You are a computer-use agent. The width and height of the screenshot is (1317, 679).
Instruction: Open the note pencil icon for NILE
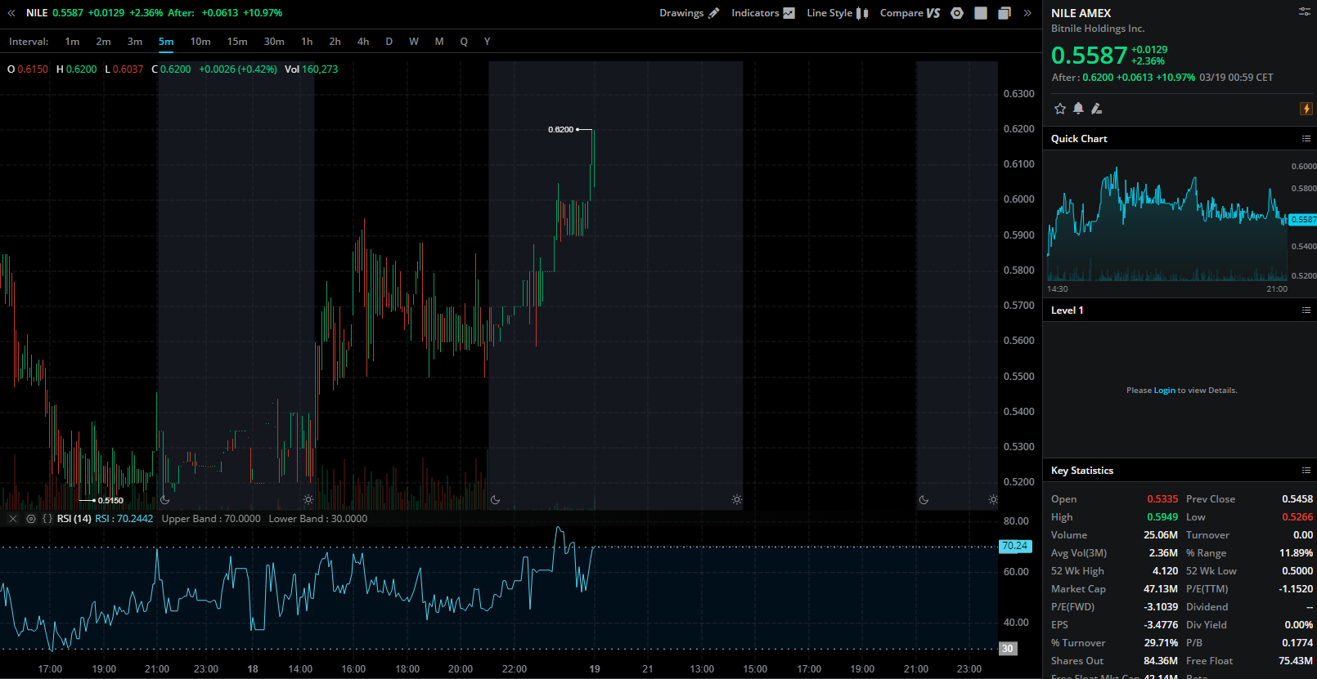pyautogui.click(x=1097, y=109)
